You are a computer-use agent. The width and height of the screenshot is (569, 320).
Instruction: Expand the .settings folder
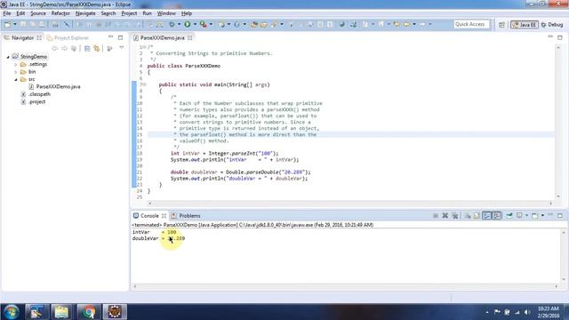point(16,64)
